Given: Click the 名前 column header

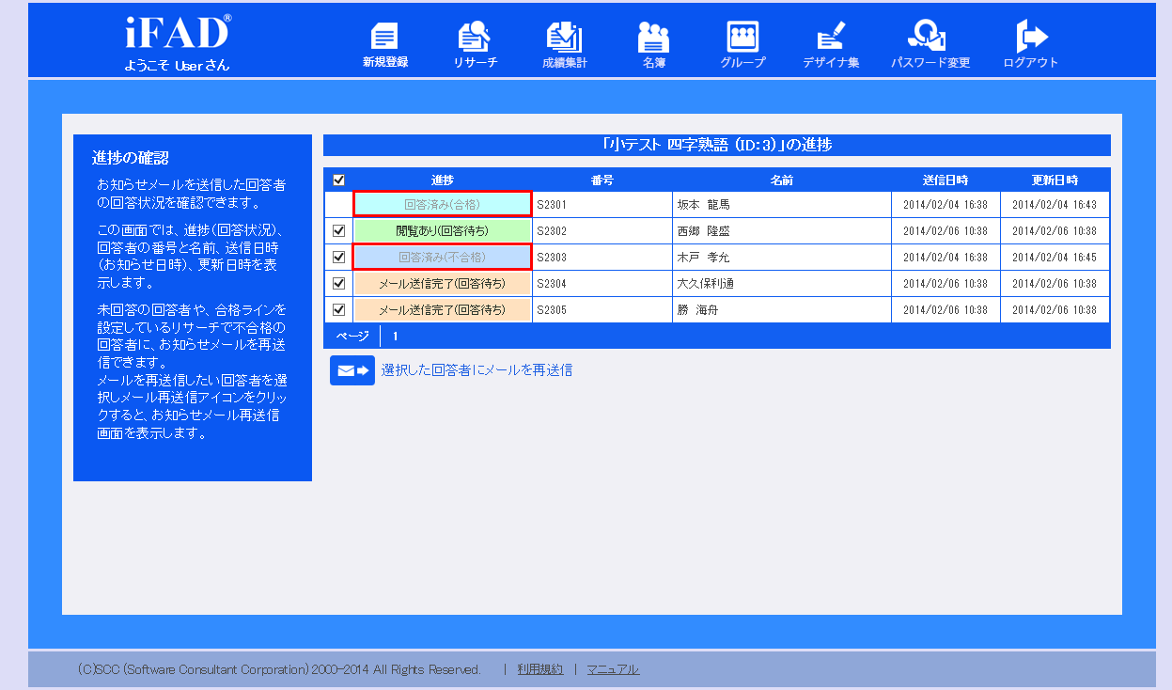Looking at the screenshot, I should [x=782, y=180].
